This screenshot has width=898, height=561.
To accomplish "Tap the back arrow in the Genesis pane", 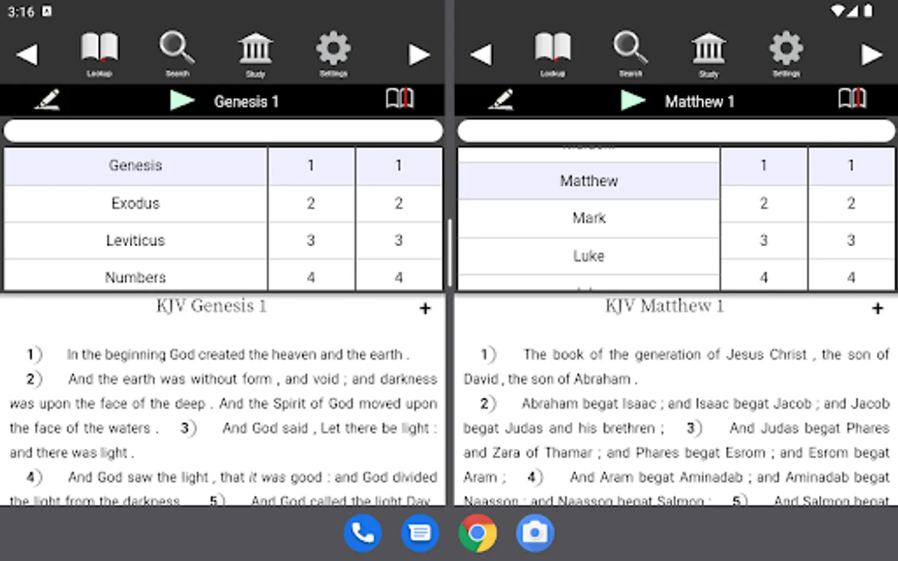I will (27, 54).
